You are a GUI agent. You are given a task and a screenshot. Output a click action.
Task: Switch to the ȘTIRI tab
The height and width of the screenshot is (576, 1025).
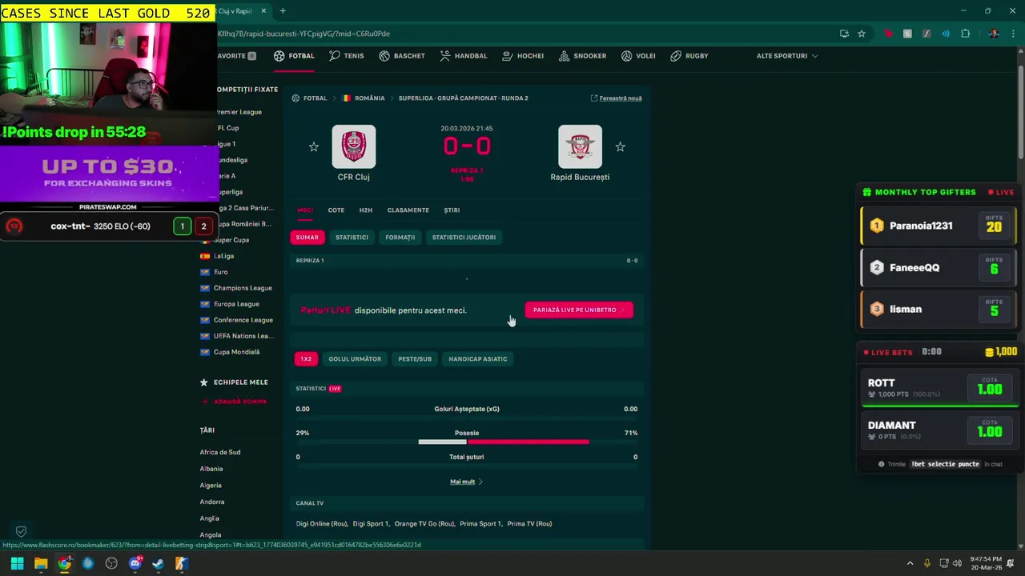click(x=452, y=210)
